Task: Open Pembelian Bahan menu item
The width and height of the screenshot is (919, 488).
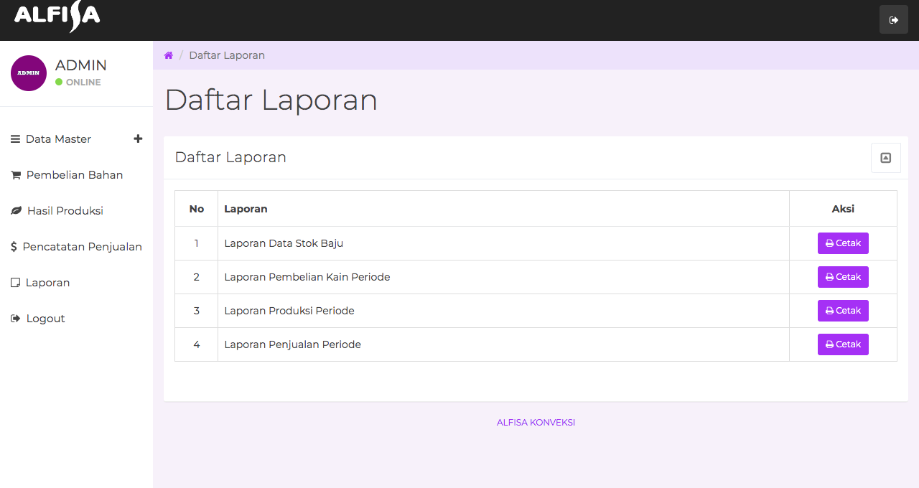Action: click(x=75, y=175)
